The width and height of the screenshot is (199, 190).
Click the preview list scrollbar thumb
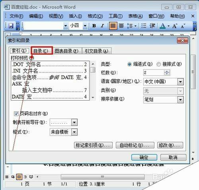(x=93, y=70)
